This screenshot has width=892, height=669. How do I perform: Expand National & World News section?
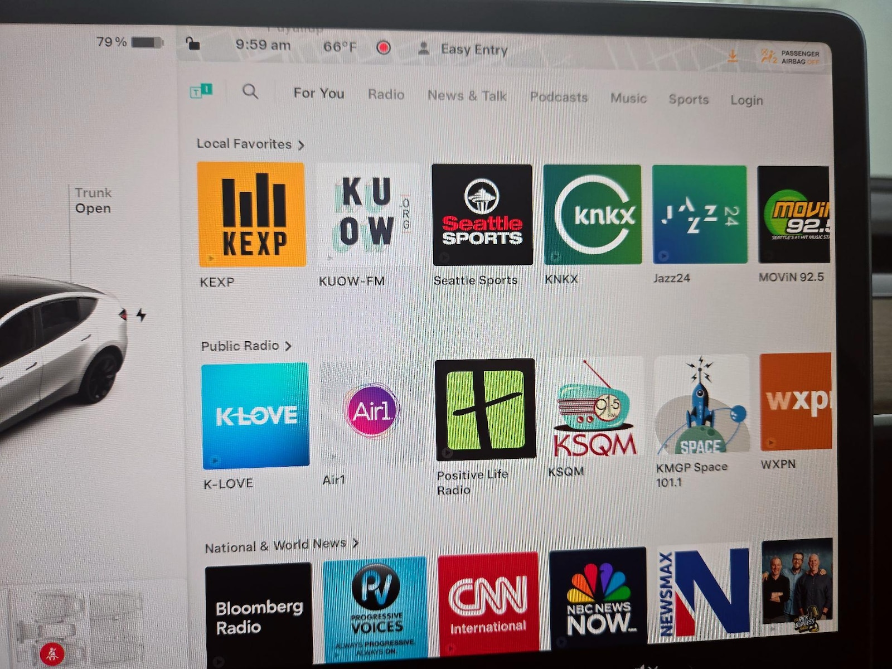click(x=281, y=545)
